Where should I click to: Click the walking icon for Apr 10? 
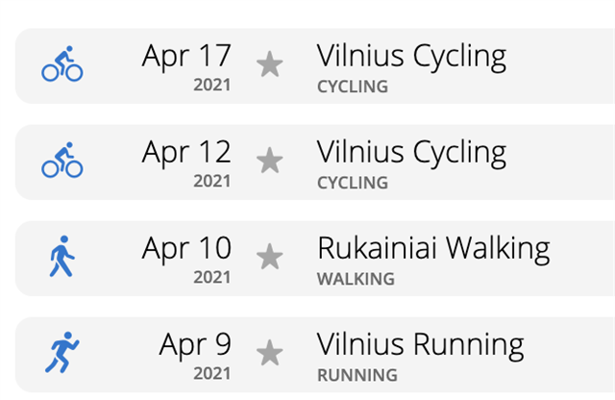(61, 257)
